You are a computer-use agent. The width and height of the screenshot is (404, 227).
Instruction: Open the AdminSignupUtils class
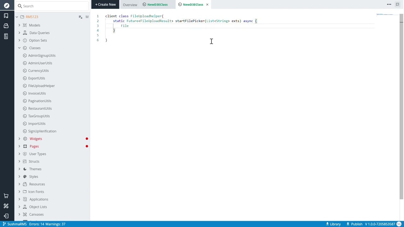coord(42,55)
